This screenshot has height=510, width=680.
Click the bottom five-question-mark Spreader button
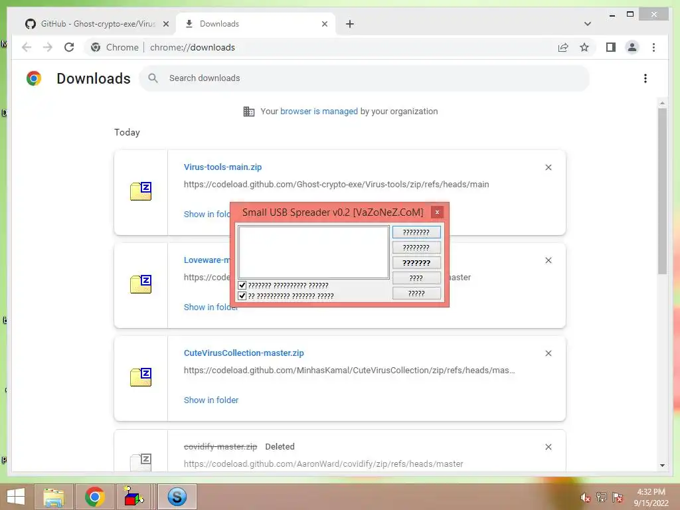[416, 294]
